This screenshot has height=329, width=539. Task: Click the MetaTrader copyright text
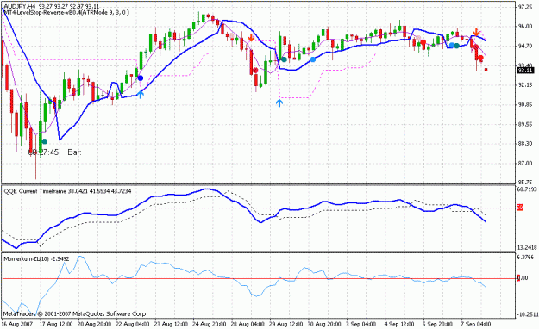pos(75,313)
